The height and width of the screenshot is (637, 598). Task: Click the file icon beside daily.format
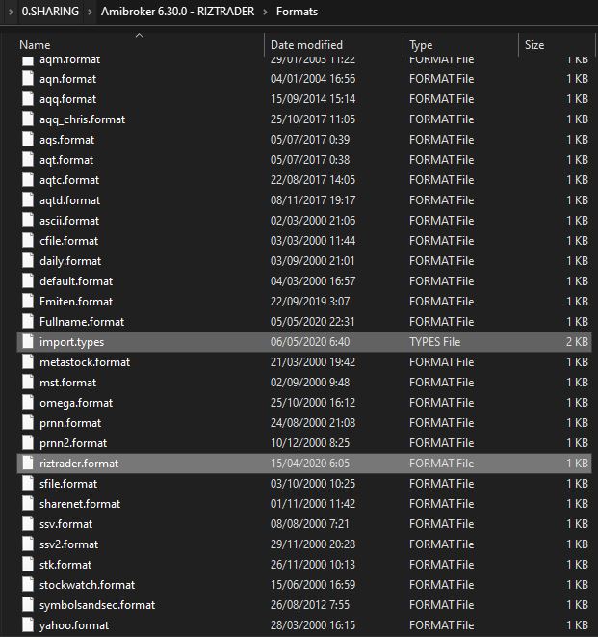coord(28,261)
